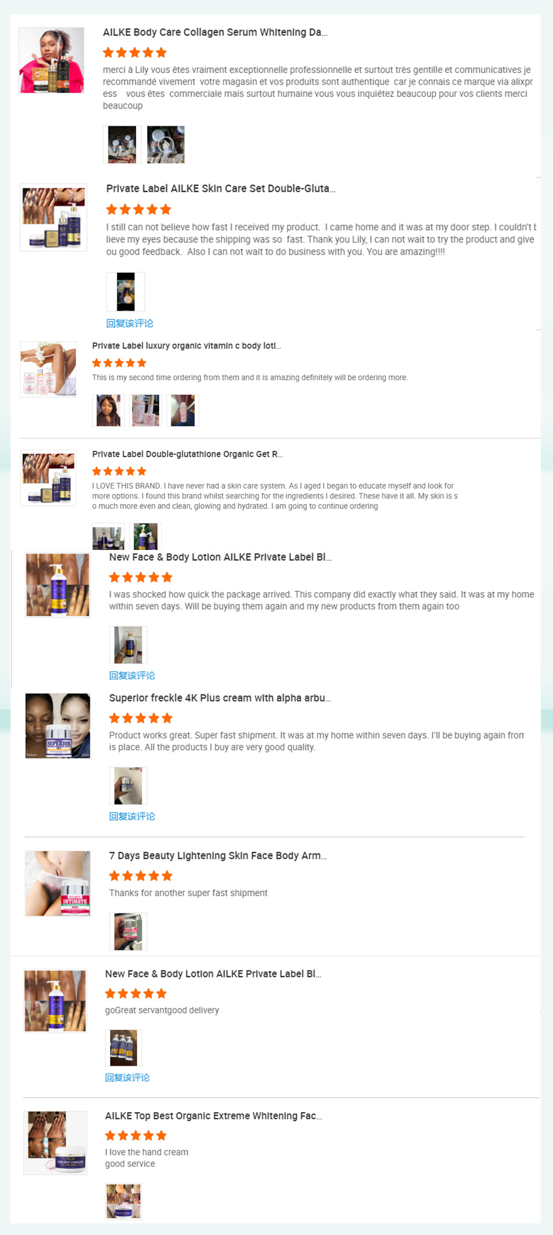This screenshot has height=1235, width=553.
Task: View review photo of woman's face
Action: point(108,410)
